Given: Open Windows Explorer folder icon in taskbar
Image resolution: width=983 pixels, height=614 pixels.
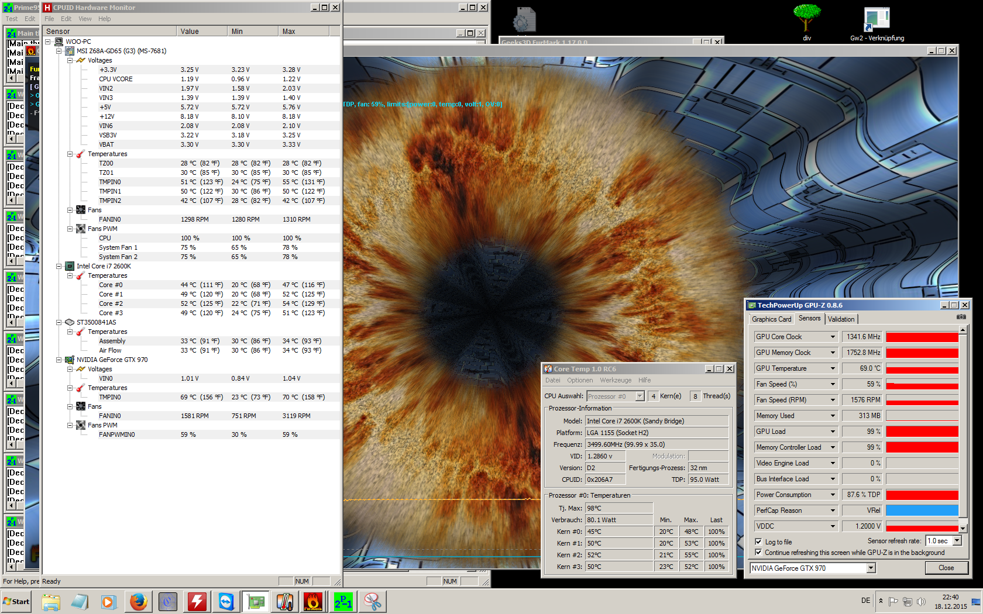Looking at the screenshot, I should pyautogui.click(x=51, y=601).
